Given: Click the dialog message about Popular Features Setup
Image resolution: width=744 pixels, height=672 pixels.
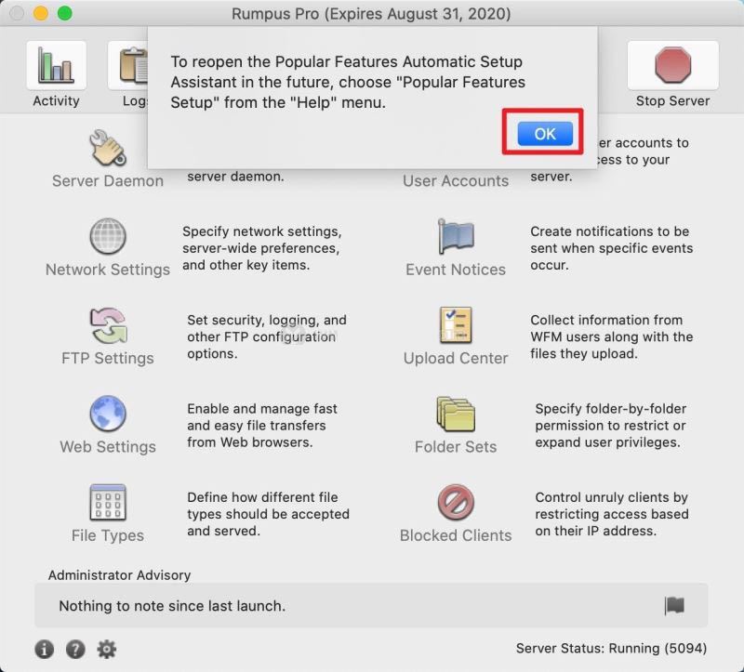Looking at the screenshot, I should [348, 82].
